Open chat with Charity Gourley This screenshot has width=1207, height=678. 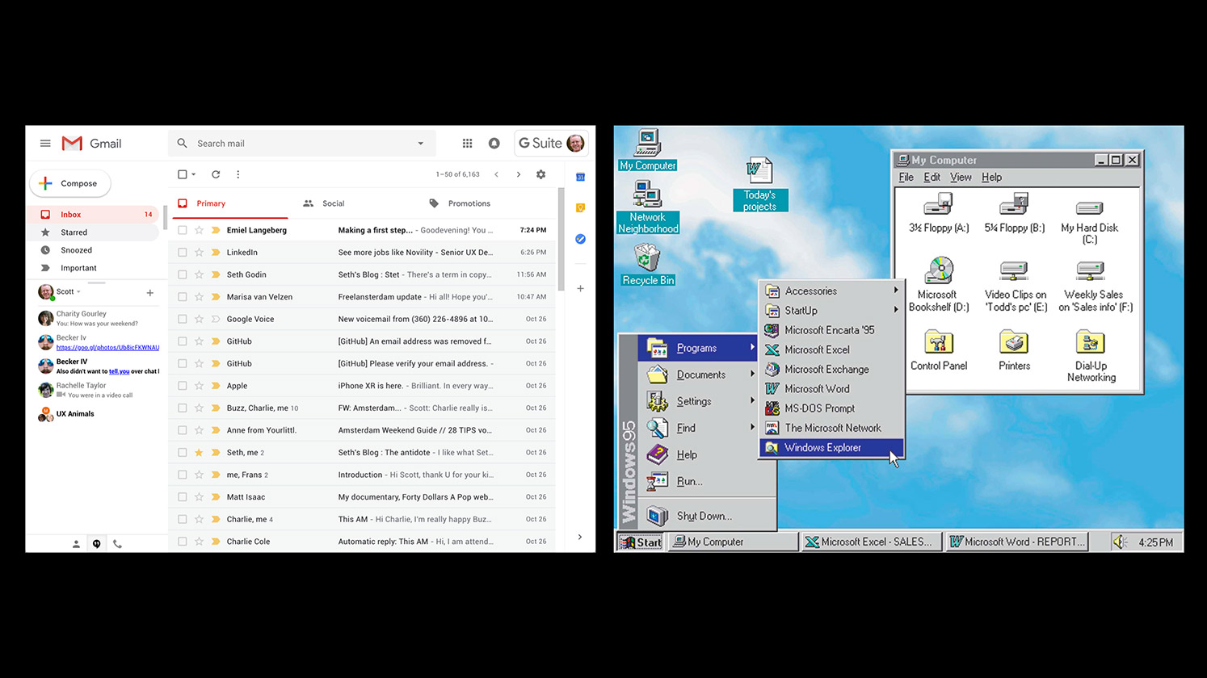point(97,318)
